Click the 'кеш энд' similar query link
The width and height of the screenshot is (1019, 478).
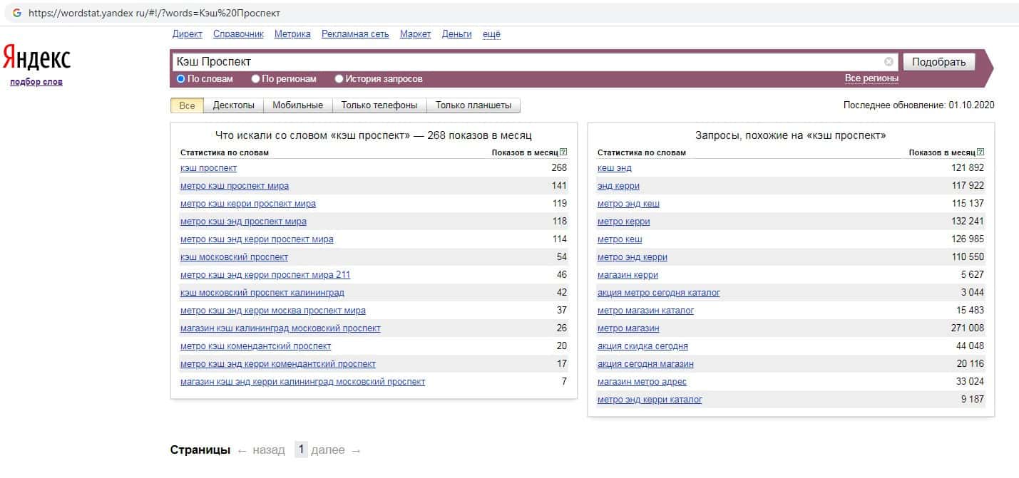[614, 168]
